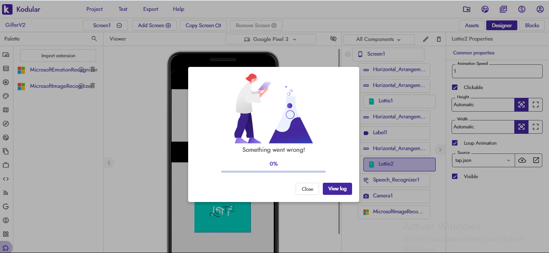Close the error dialog
549x253 pixels.
tap(307, 189)
